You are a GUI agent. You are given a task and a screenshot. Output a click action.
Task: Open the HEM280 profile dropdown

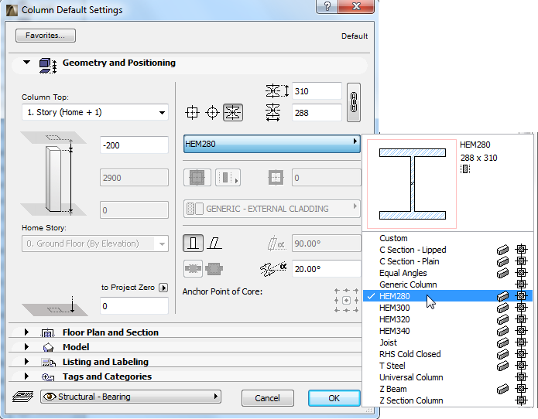272,144
